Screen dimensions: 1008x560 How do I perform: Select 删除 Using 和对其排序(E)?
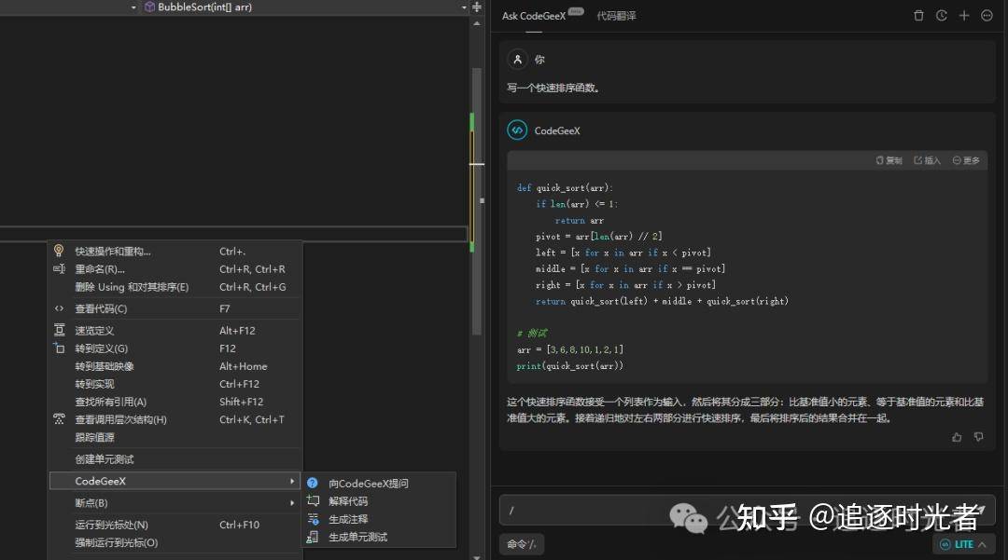[175, 287]
